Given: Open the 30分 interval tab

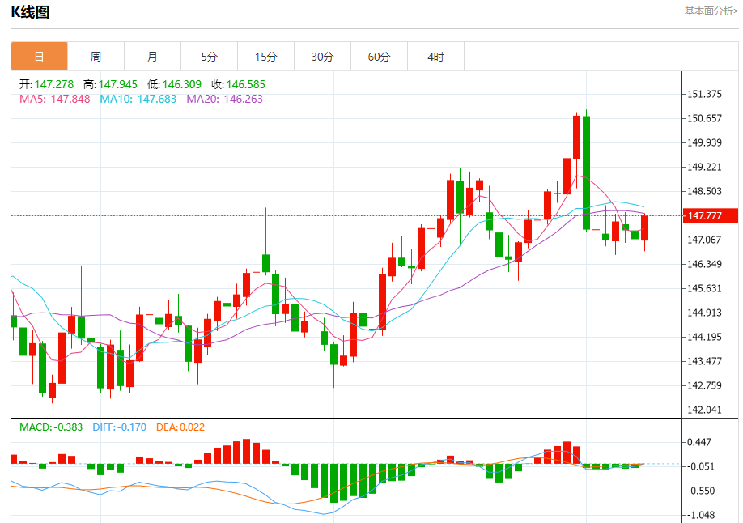Looking at the screenshot, I should pyautogui.click(x=322, y=57).
